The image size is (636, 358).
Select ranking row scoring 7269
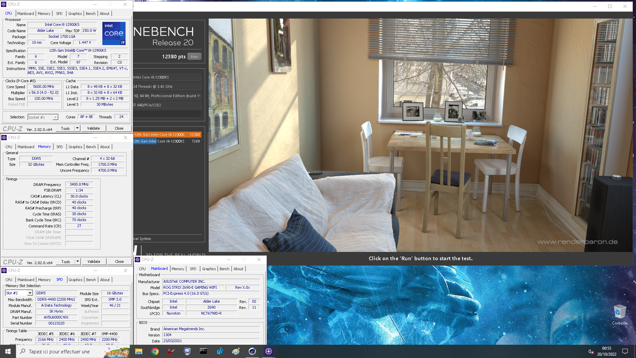[167, 141]
